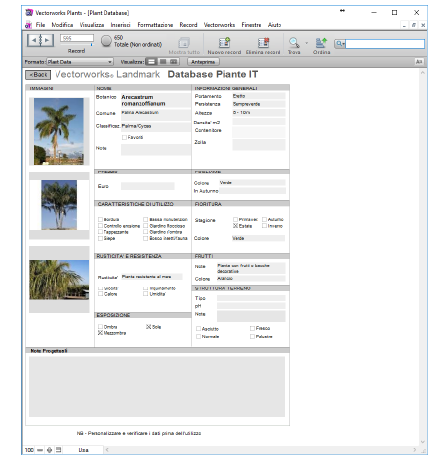Click the struttura terreno Tipo field

point(252,298)
